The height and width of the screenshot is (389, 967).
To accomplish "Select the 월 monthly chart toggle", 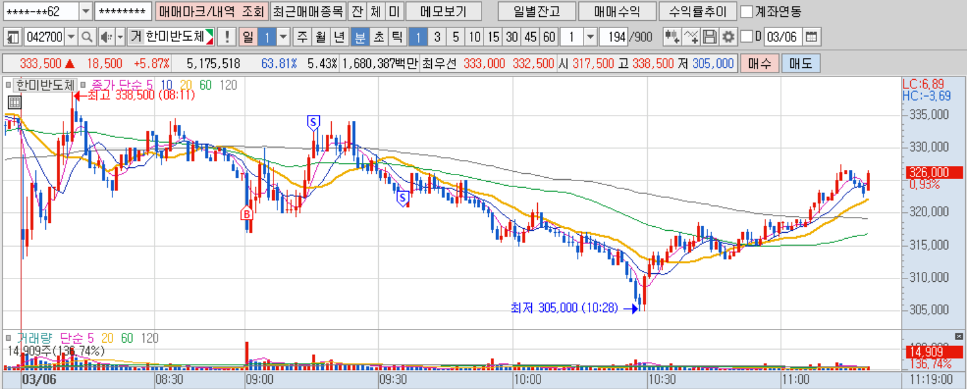I will tap(321, 37).
